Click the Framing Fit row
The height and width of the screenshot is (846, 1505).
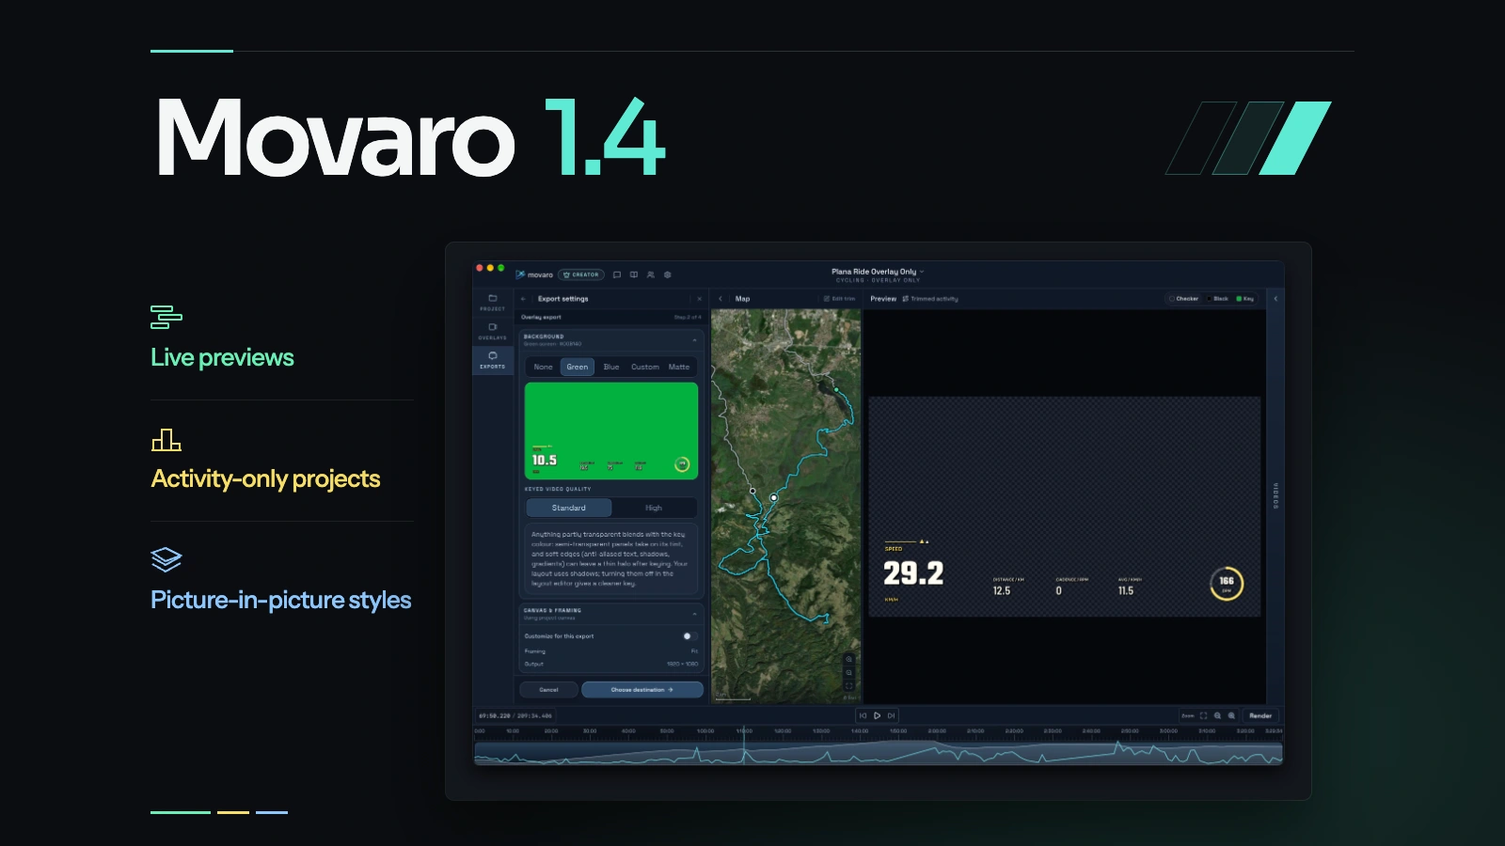click(611, 650)
